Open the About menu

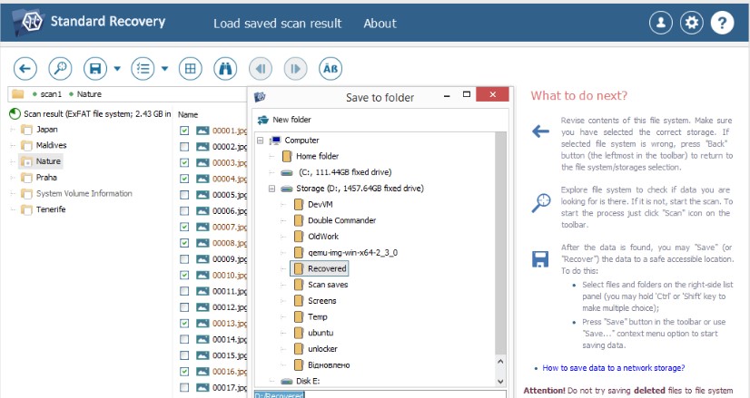[380, 24]
